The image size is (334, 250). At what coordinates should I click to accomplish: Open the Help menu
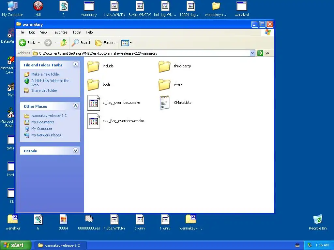[89, 32]
